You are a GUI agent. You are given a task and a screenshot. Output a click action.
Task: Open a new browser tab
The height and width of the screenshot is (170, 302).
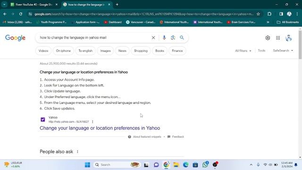click(x=117, y=4)
